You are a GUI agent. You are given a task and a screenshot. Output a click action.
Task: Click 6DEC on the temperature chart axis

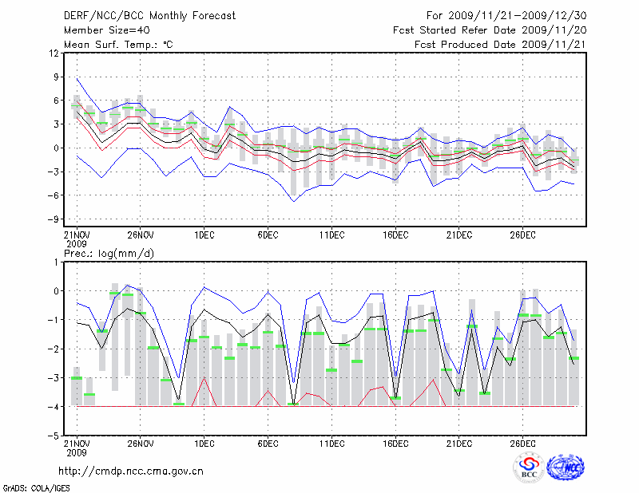[x=268, y=235]
